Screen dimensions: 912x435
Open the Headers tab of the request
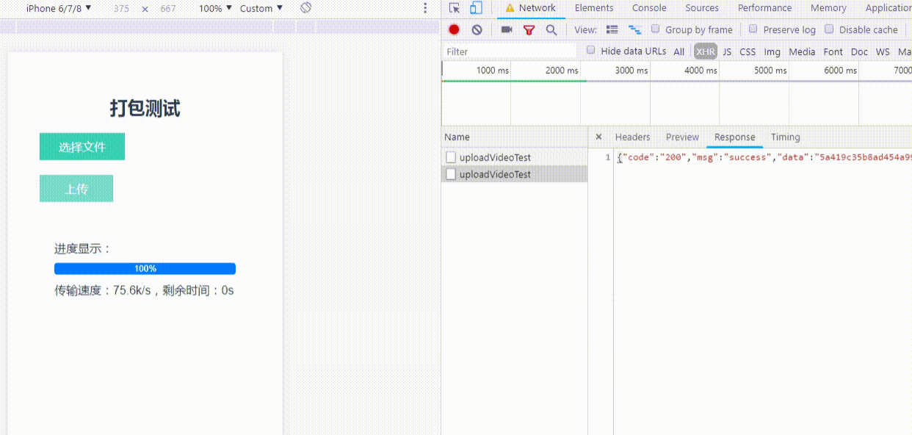coord(632,137)
